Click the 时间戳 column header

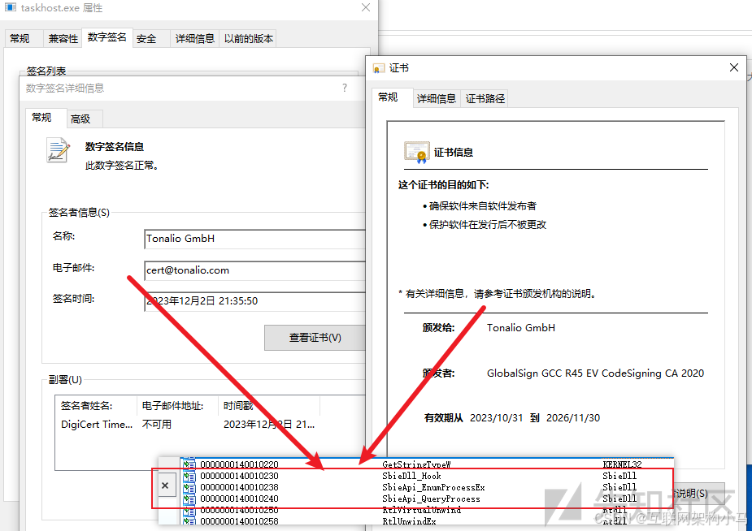pos(269,406)
